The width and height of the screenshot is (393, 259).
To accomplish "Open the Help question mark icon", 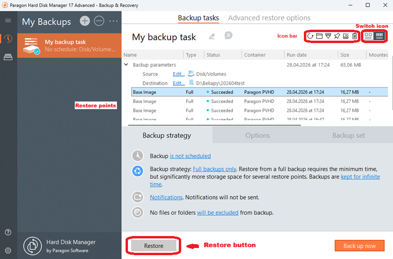I will point(8,232).
